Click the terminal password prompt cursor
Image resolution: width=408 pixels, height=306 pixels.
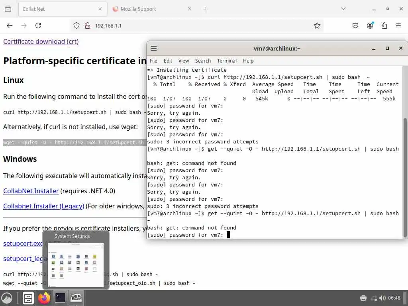(x=228, y=235)
